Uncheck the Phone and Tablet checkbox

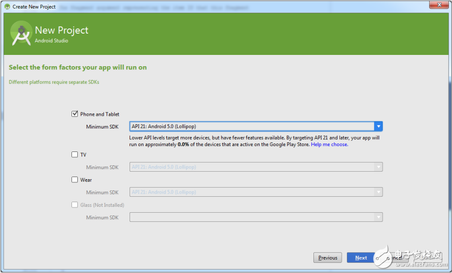click(x=75, y=114)
